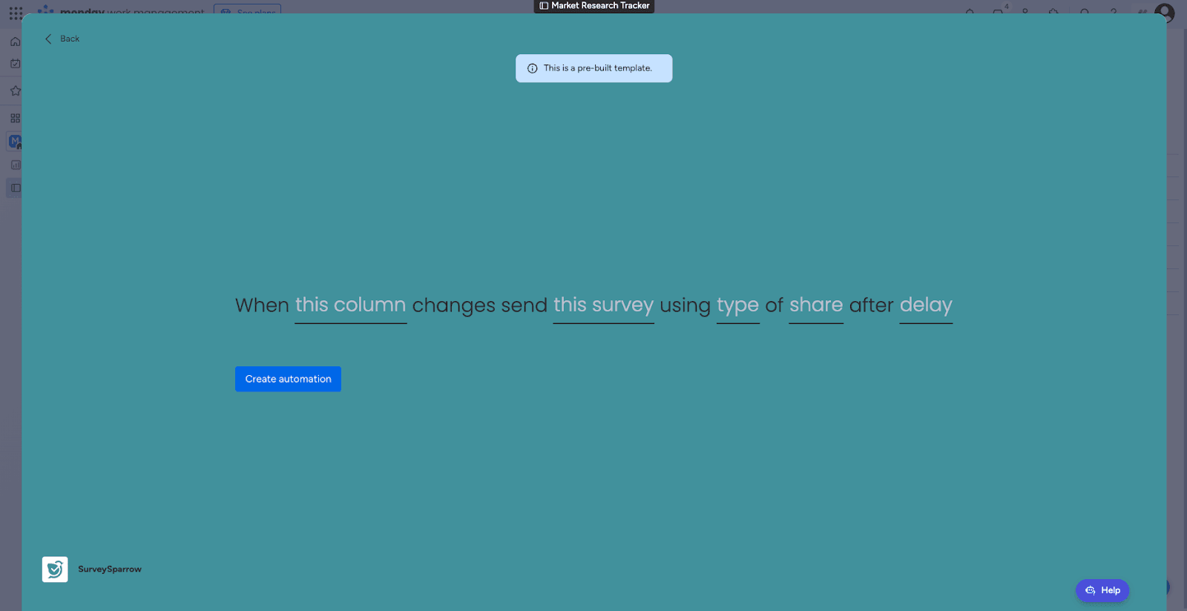Click the user profile avatar
The height and width of the screenshot is (611, 1187).
coord(1164,13)
